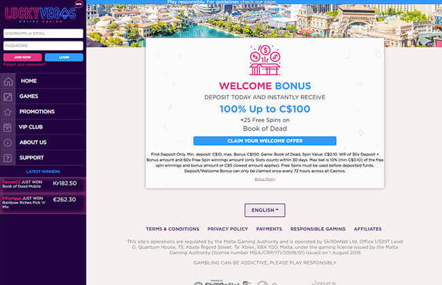Click the Latest Winners heading
This screenshot has height=285, width=442.
tap(43, 171)
